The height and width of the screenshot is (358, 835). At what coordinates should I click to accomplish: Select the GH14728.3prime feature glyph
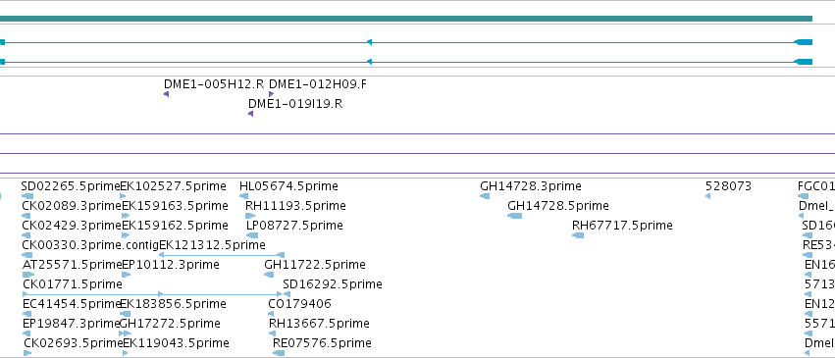(485, 196)
